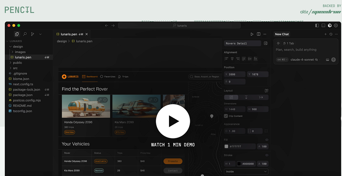This screenshot has width=342, height=176.
Task: Click the collapse panel icon beside Rovers Detail
Action: 266,43
